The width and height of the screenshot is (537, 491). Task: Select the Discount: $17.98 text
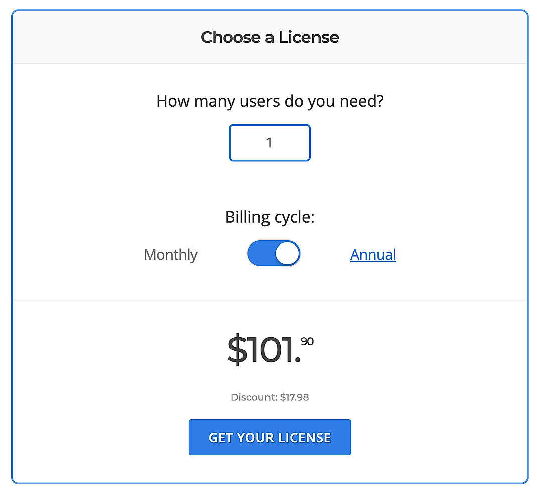[270, 397]
